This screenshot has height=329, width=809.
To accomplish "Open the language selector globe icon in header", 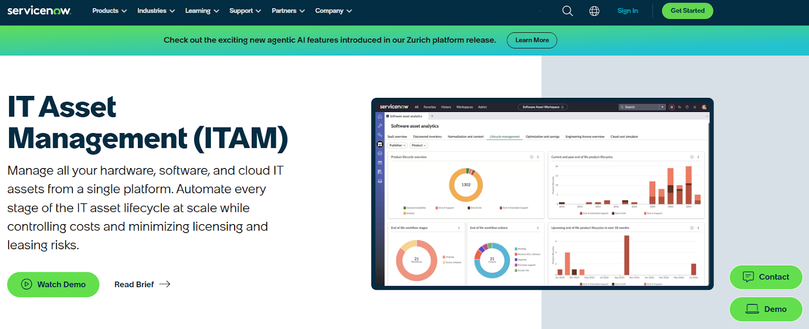I will pos(595,11).
